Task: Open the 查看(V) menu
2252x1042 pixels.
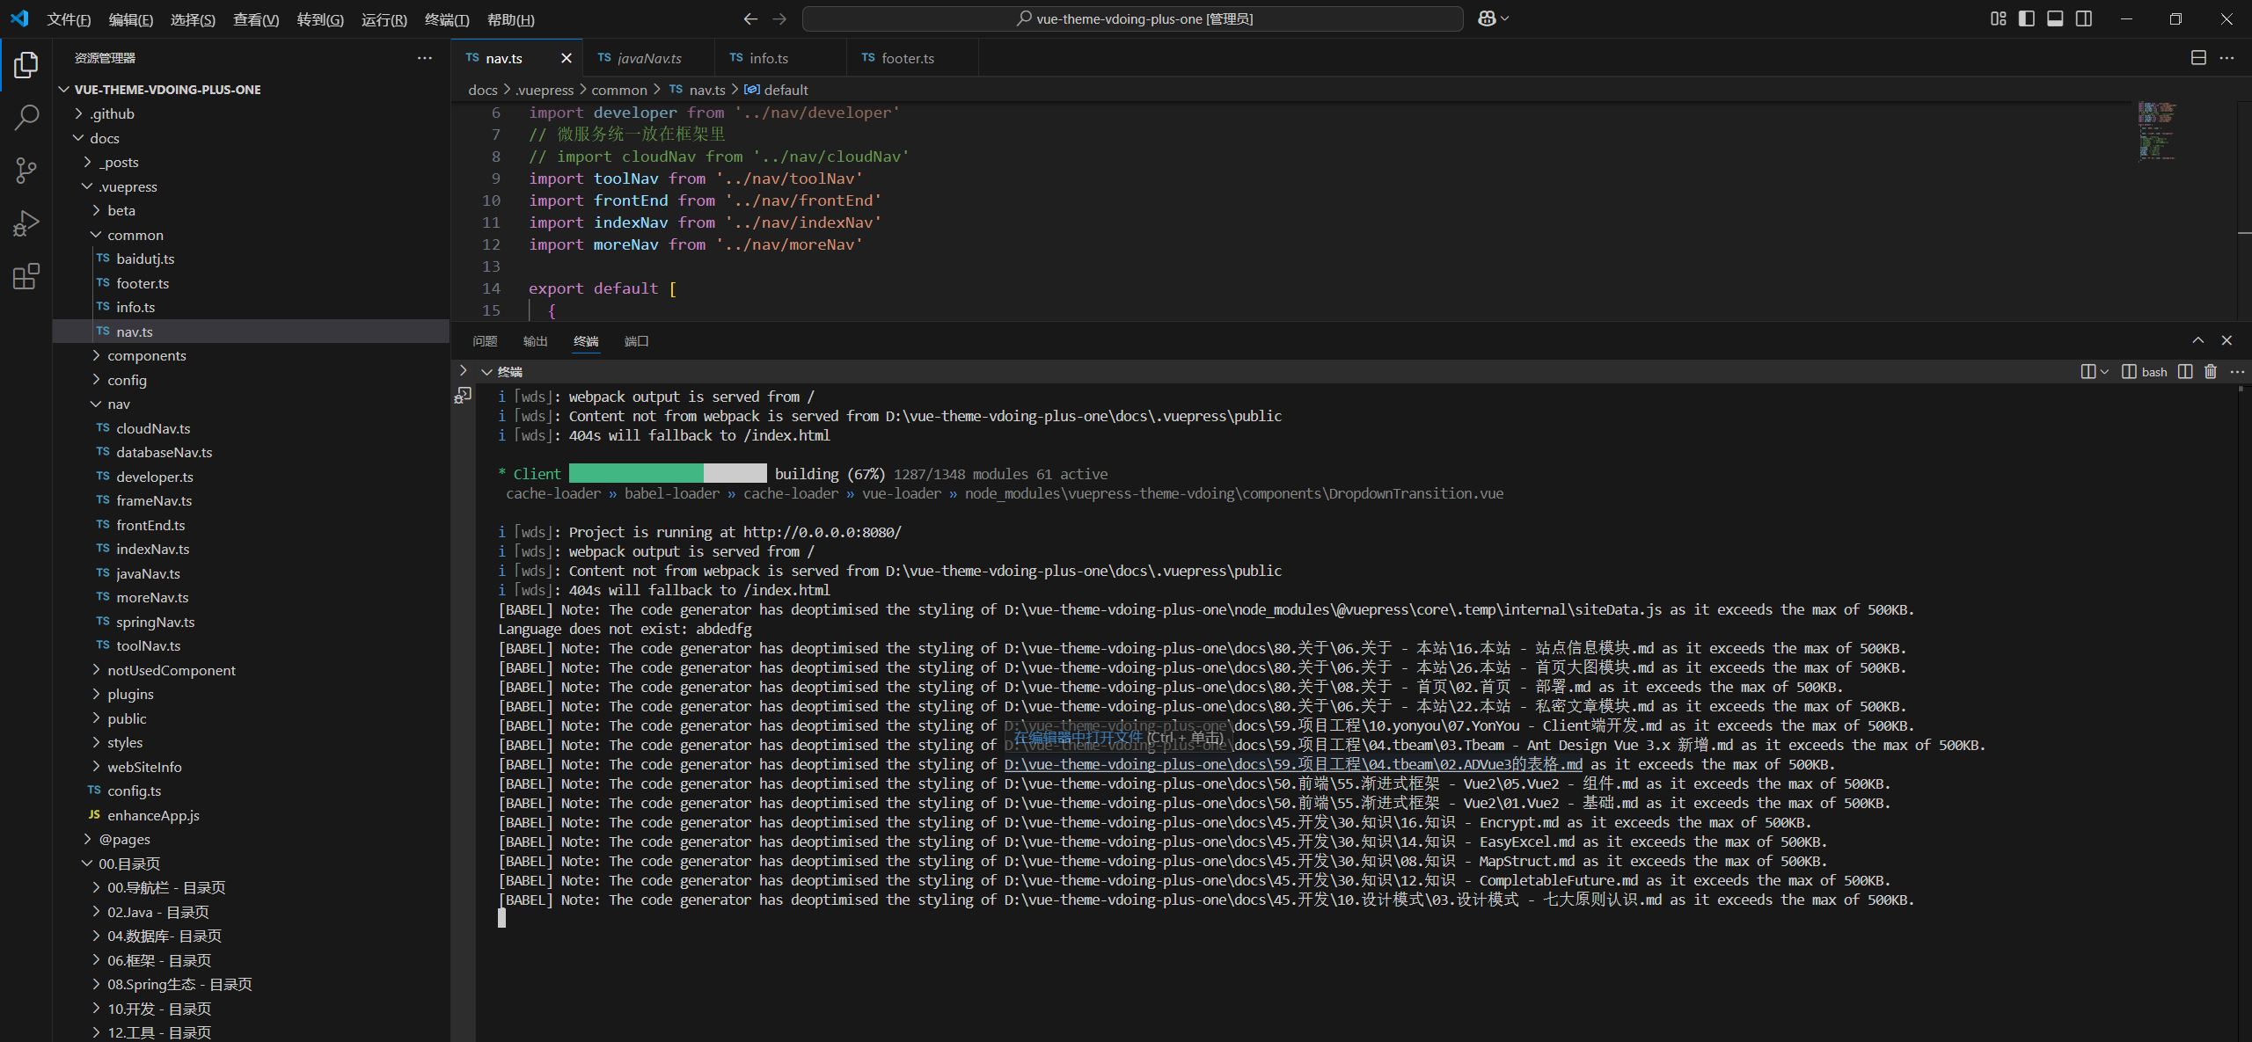Action: point(256,19)
